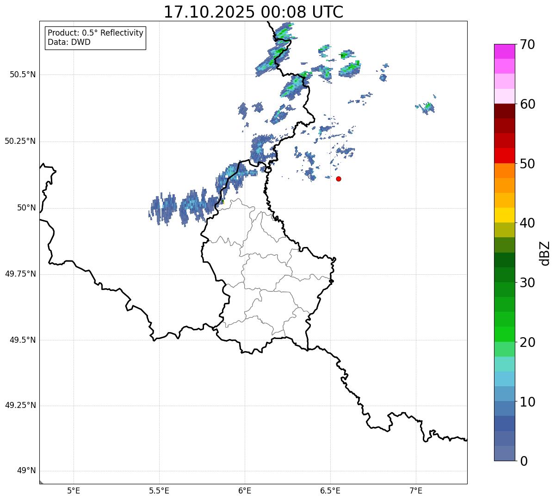Viewport: 556px width, 500px height.
Task: Pick the orange colorbar swatch just below 50
Action: pyautogui.click(x=505, y=170)
